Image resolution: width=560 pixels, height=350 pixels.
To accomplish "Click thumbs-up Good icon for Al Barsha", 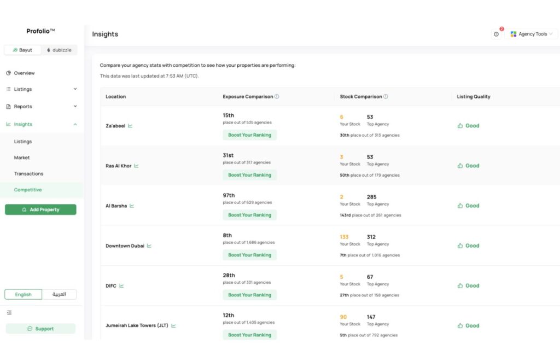I will point(460,206).
